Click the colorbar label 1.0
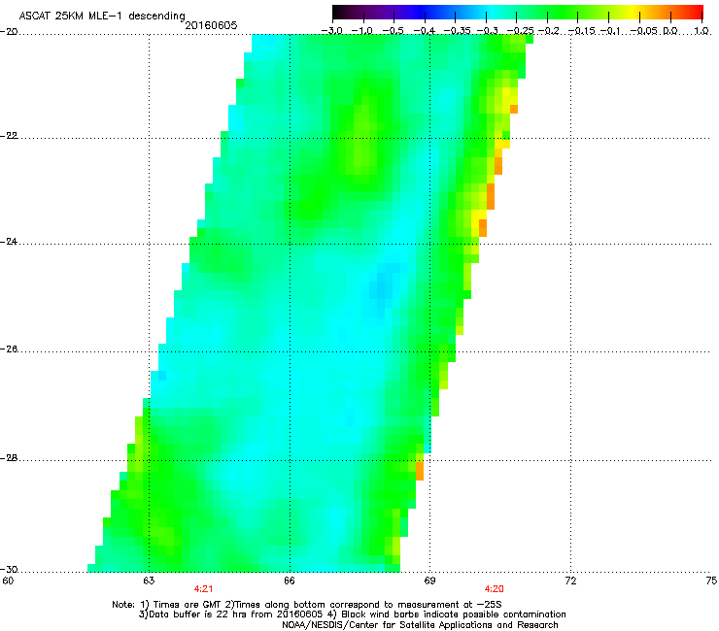 click(x=702, y=31)
